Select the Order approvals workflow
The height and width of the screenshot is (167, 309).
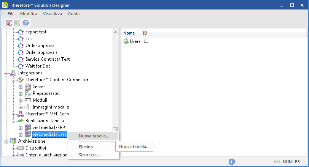41,52
